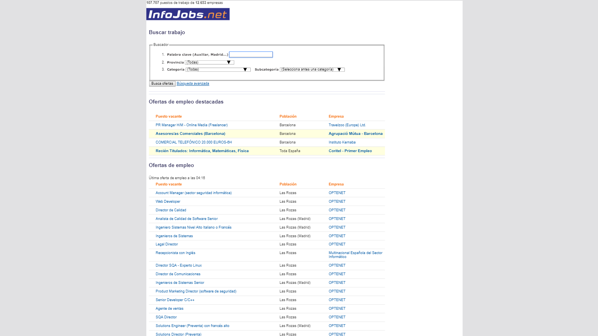Screen dimensions: 598x336
Task: Expand the Subcategoría dropdown
Action: [x=312, y=69]
